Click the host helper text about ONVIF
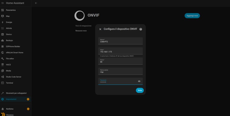The image size is (230, 116). tap(117, 56)
